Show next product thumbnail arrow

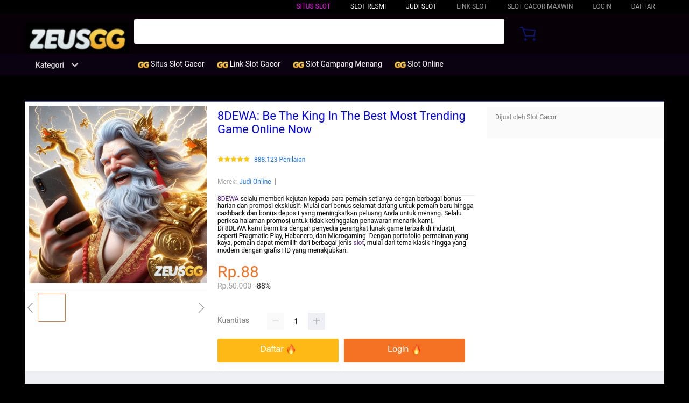coord(201,307)
